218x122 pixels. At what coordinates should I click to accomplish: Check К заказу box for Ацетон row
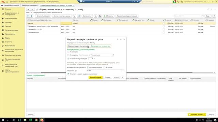pos(163,23)
